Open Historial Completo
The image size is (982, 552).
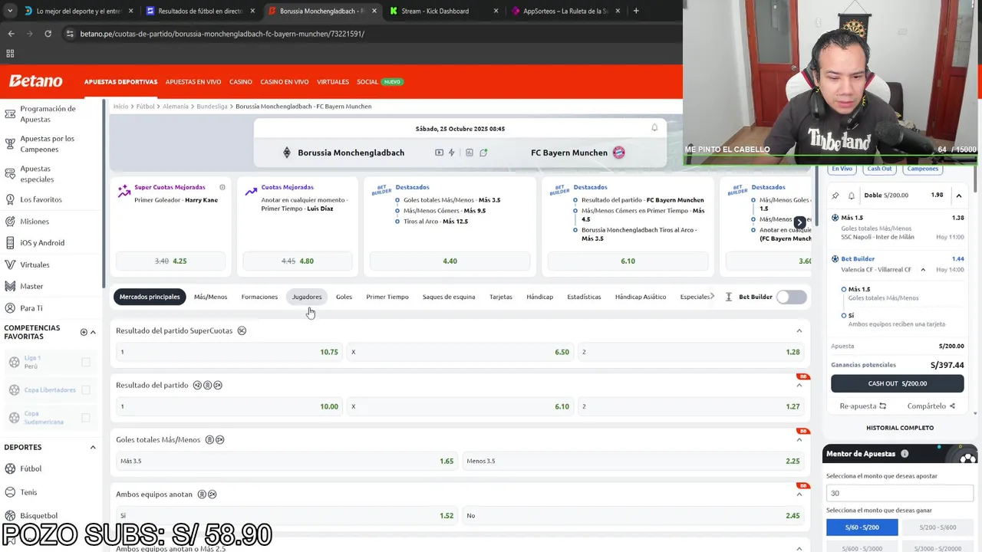click(x=900, y=428)
